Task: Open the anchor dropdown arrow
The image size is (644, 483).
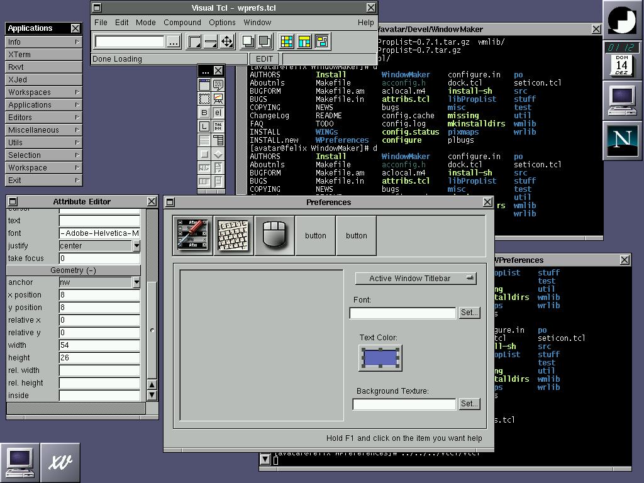Action: [x=136, y=282]
